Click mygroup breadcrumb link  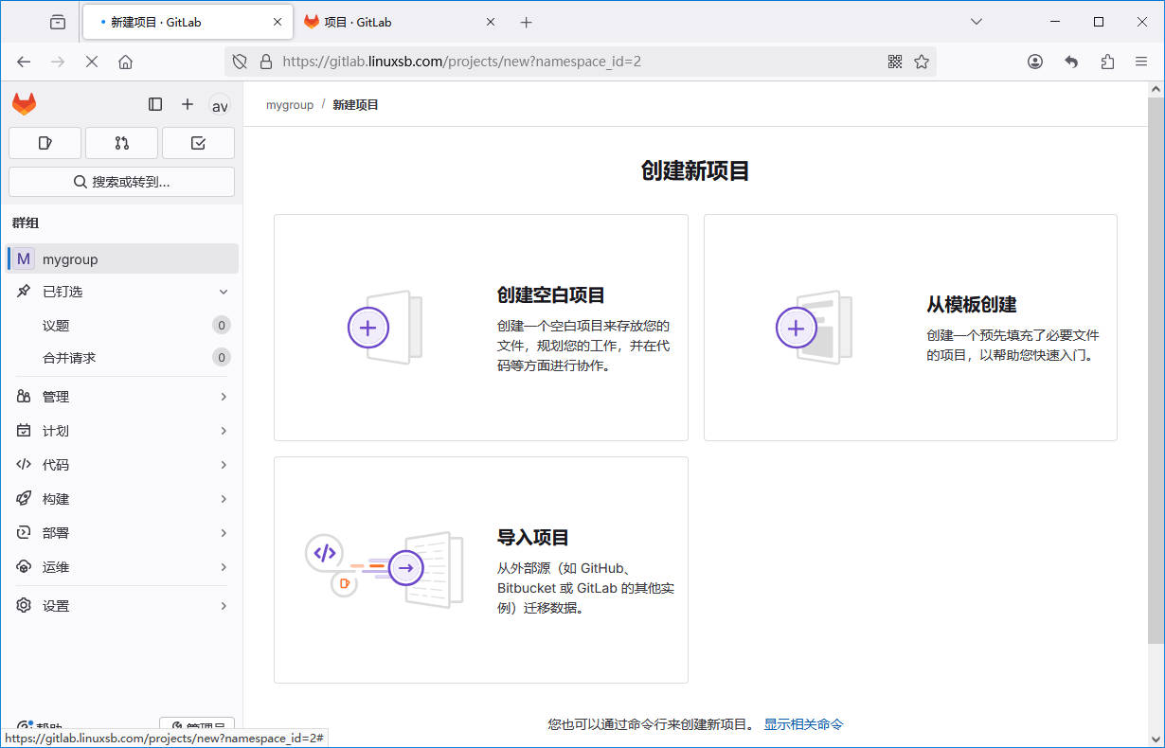click(x=290, y=105)
